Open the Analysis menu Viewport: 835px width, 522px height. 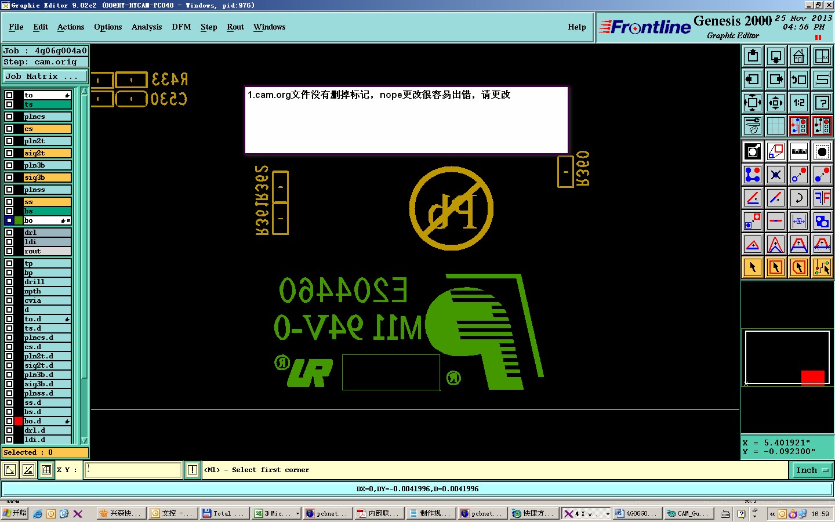147,27
